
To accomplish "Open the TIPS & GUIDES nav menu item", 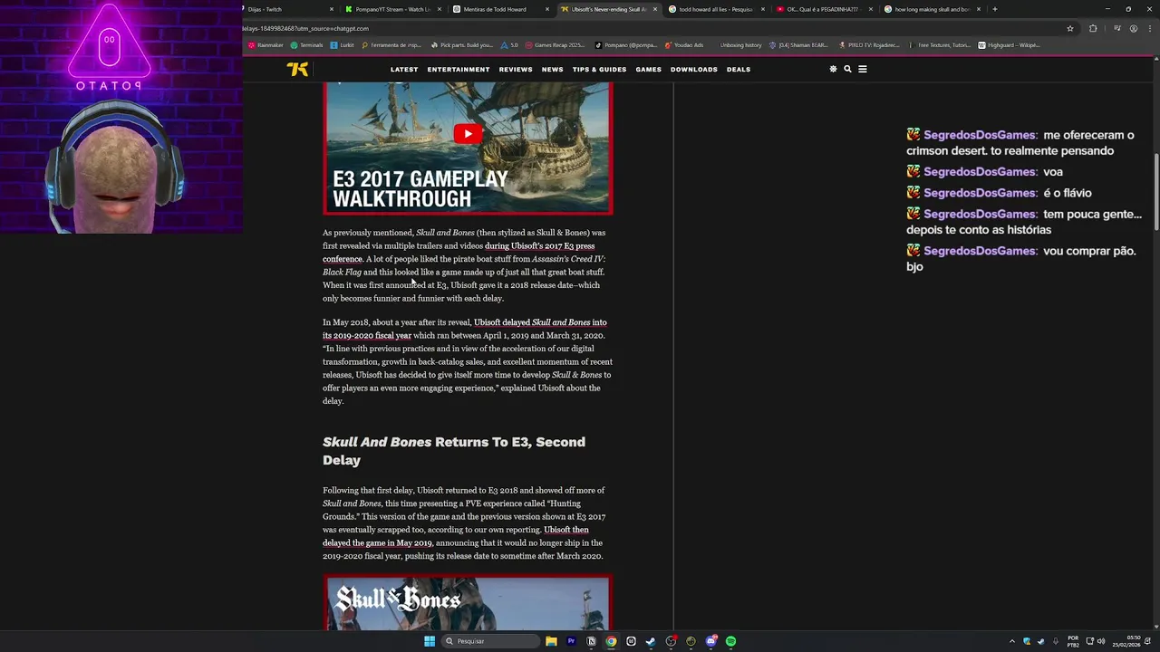I will [599, 70].
